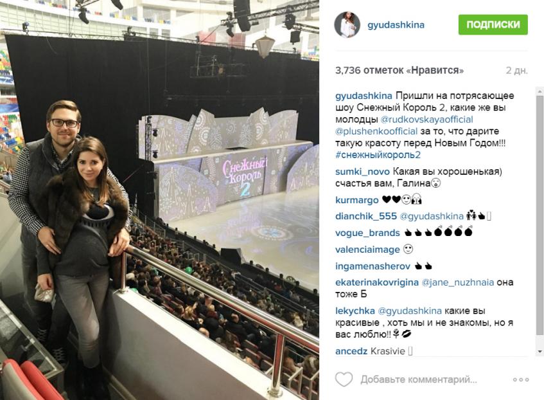This screenshot has width=544, height=400.
Task: Open ancedz commenter profile
Action: 351,351
